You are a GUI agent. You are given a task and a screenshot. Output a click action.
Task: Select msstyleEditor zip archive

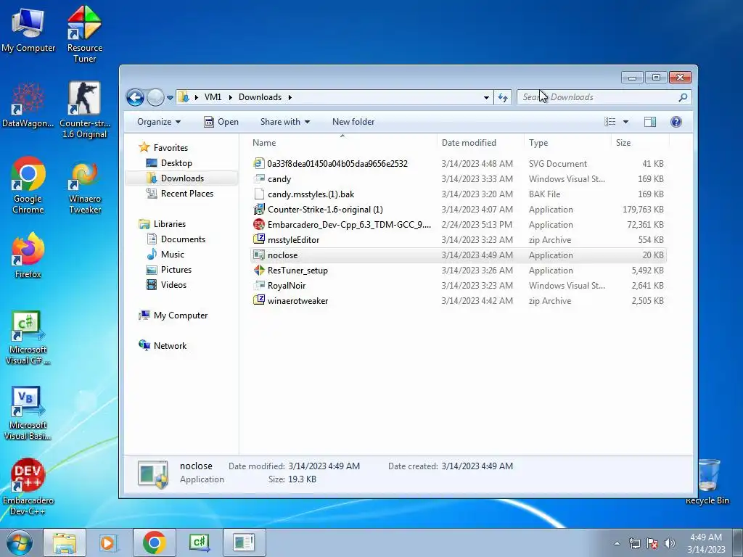point(459,239)
